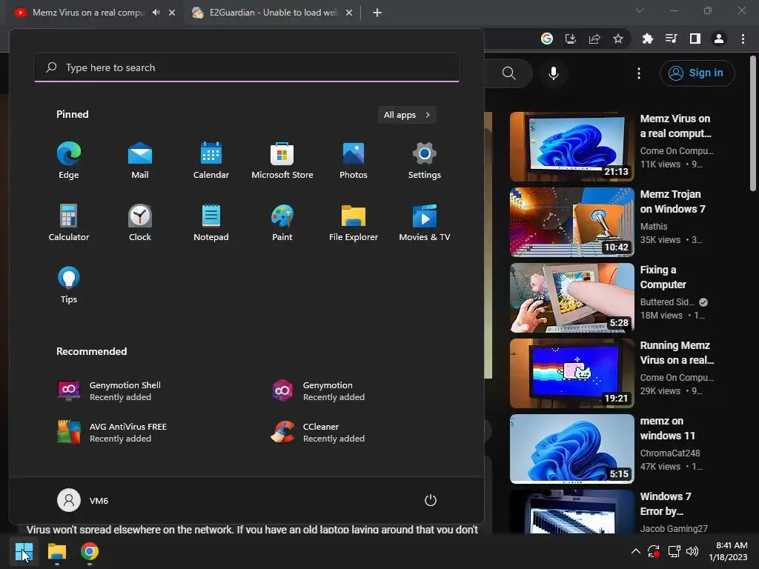Open the taskbar volume control
The width and height of the screenshot is (759, 569).
[693, 551]
